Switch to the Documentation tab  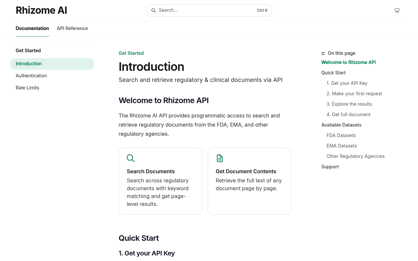[32, 28]
